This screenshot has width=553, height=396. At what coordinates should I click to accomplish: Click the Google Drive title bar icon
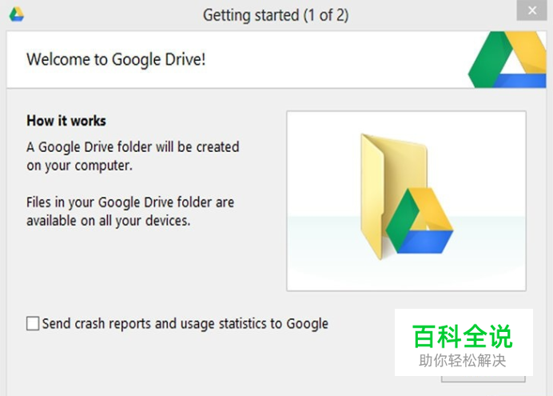pyautogui.click(x=17, y=14)
